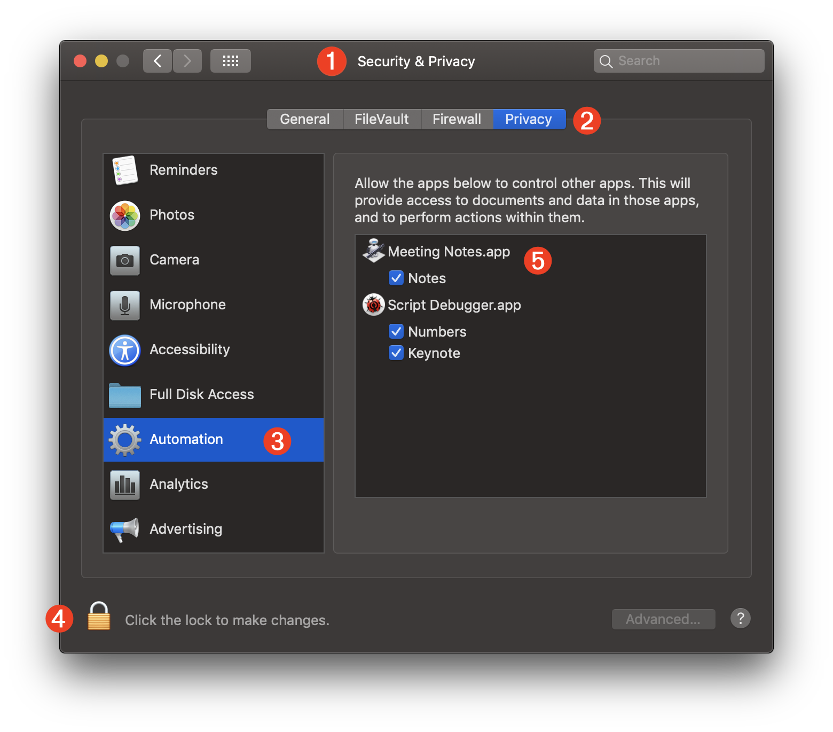Click the Accessibility icon
Image resolution: width=833 pixels, height=732 pixels.
coord(124,349)
